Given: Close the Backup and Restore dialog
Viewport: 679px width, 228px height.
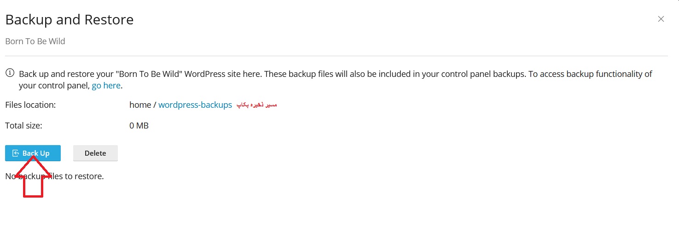Looking at the screenshot, I should (661, 19).
